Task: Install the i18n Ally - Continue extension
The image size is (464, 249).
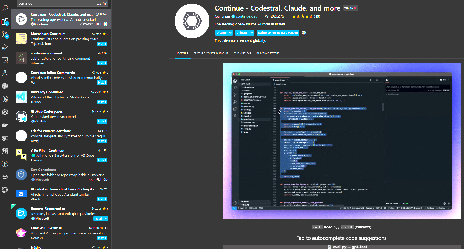Action: click(x=102, y=160)
